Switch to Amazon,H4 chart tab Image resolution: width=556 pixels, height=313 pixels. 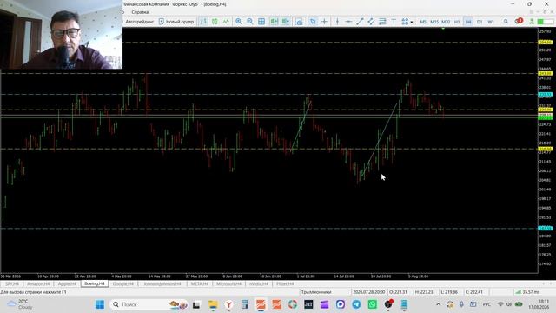38,284
